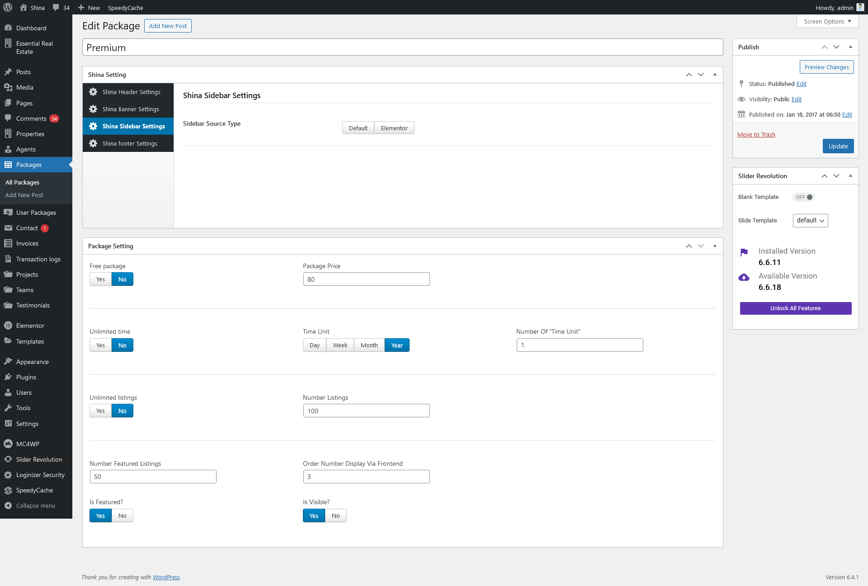Click the Slider Revolution refresh icon in sidebar

click(8, 459)
